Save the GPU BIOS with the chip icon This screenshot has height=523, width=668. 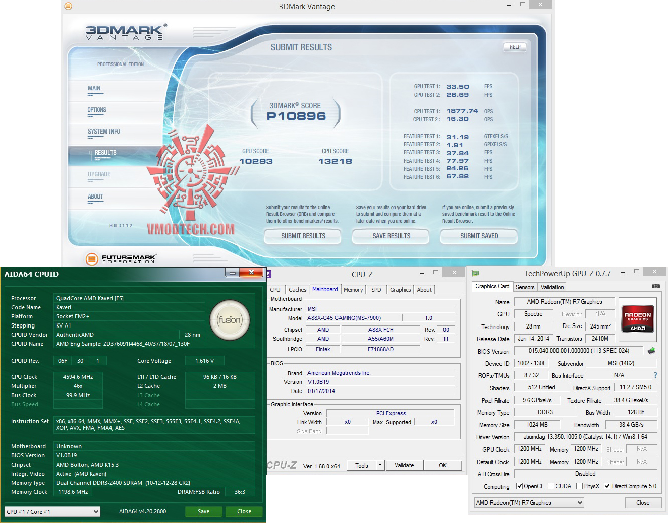pyautogui.click(x=651, y=351)
